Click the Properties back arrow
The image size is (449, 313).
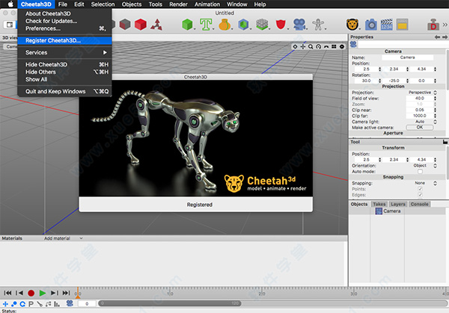(x=437, y=37)
